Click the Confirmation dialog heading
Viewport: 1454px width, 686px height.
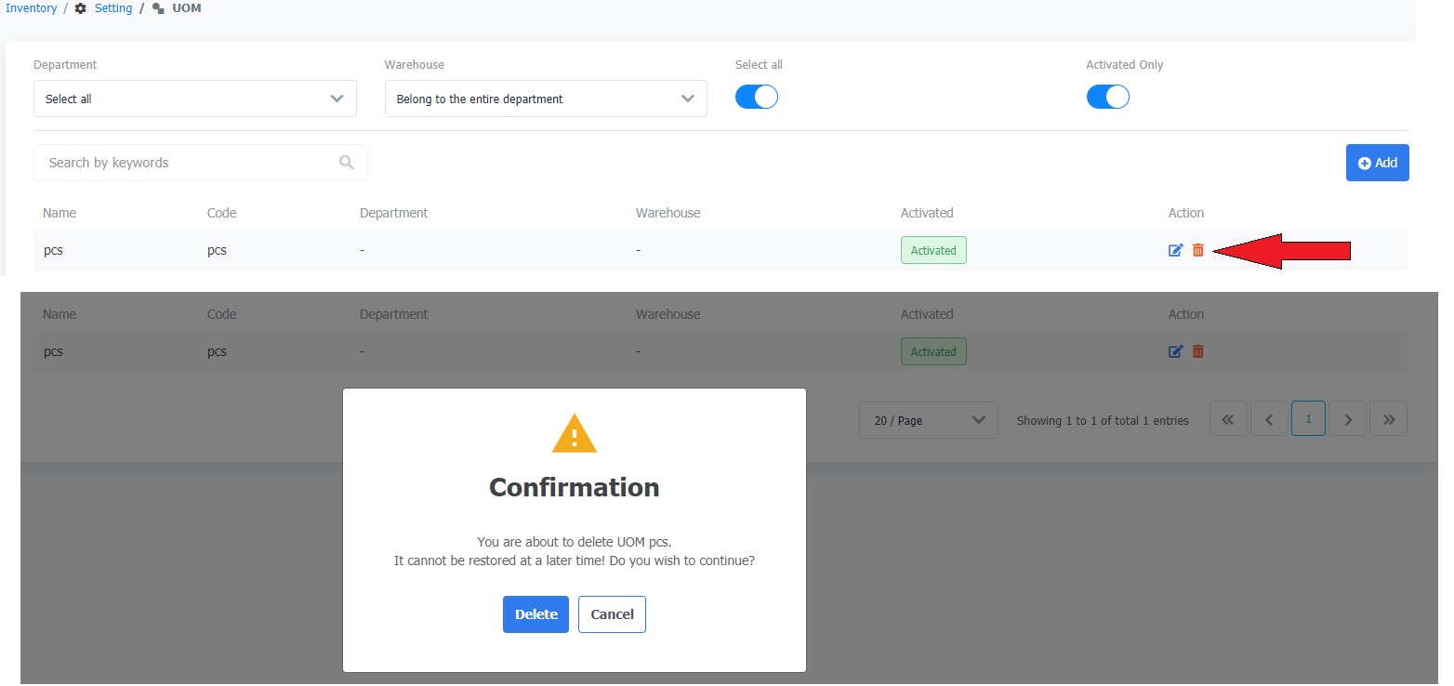point(575,487)
